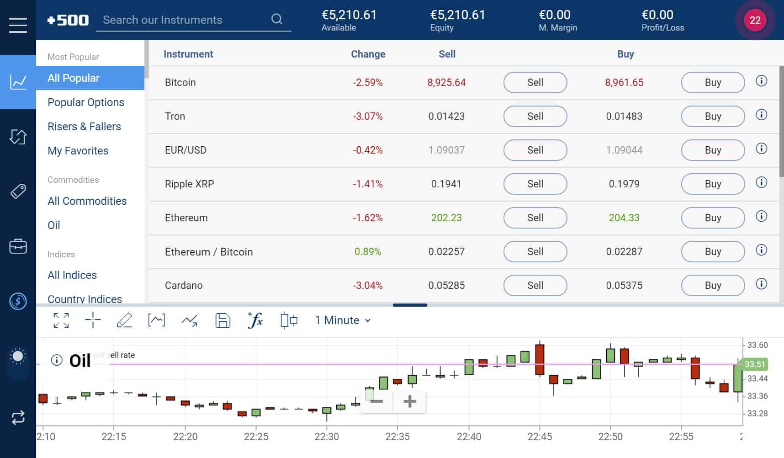This screenshot has height=458, width=784.
Task: Open the briefcase portfolio icon in sidebar
Action: pyautogui.click(x=18, y=246)
